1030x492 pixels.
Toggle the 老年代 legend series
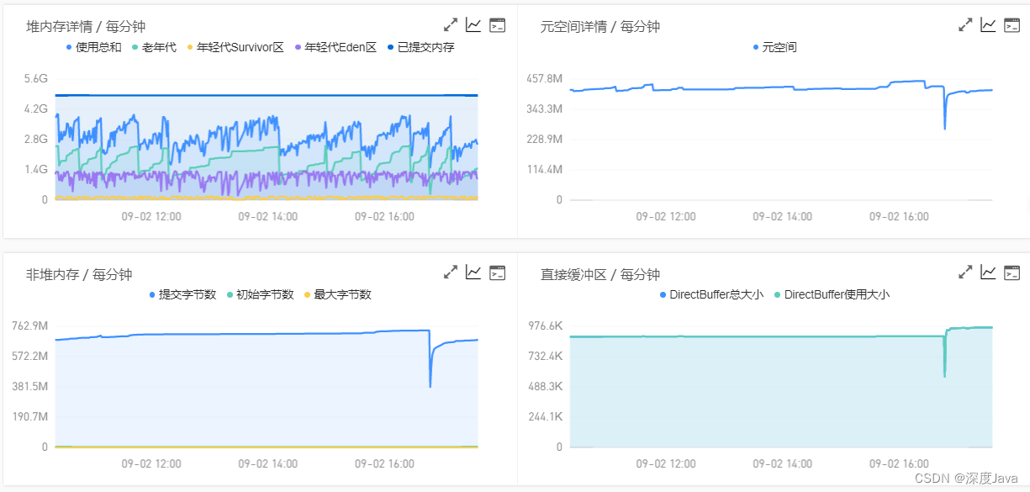pyautogui.click(x=154, y=47)
